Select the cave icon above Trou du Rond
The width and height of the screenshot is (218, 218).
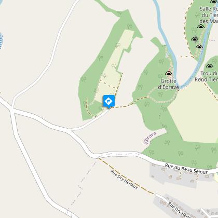(210, 66)
